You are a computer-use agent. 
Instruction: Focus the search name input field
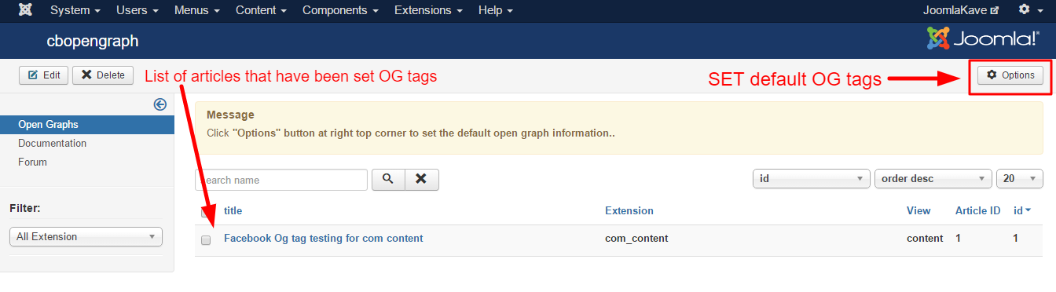coord(281,180)
